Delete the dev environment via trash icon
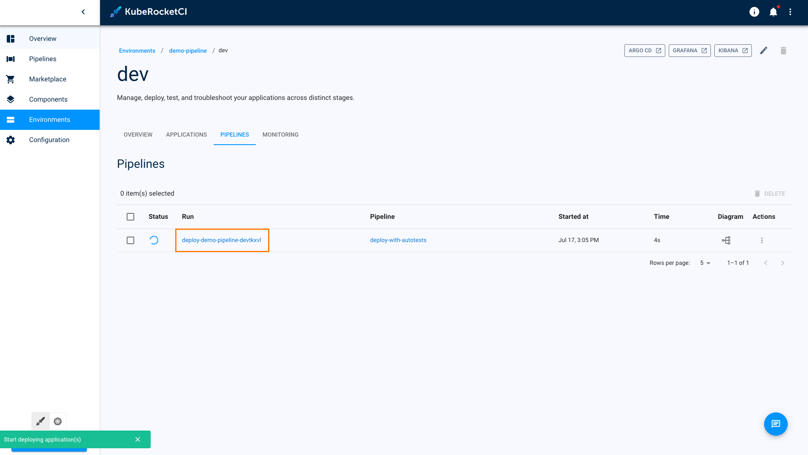Viewport: 808px width, 455px height. click(x=783, y=50)
